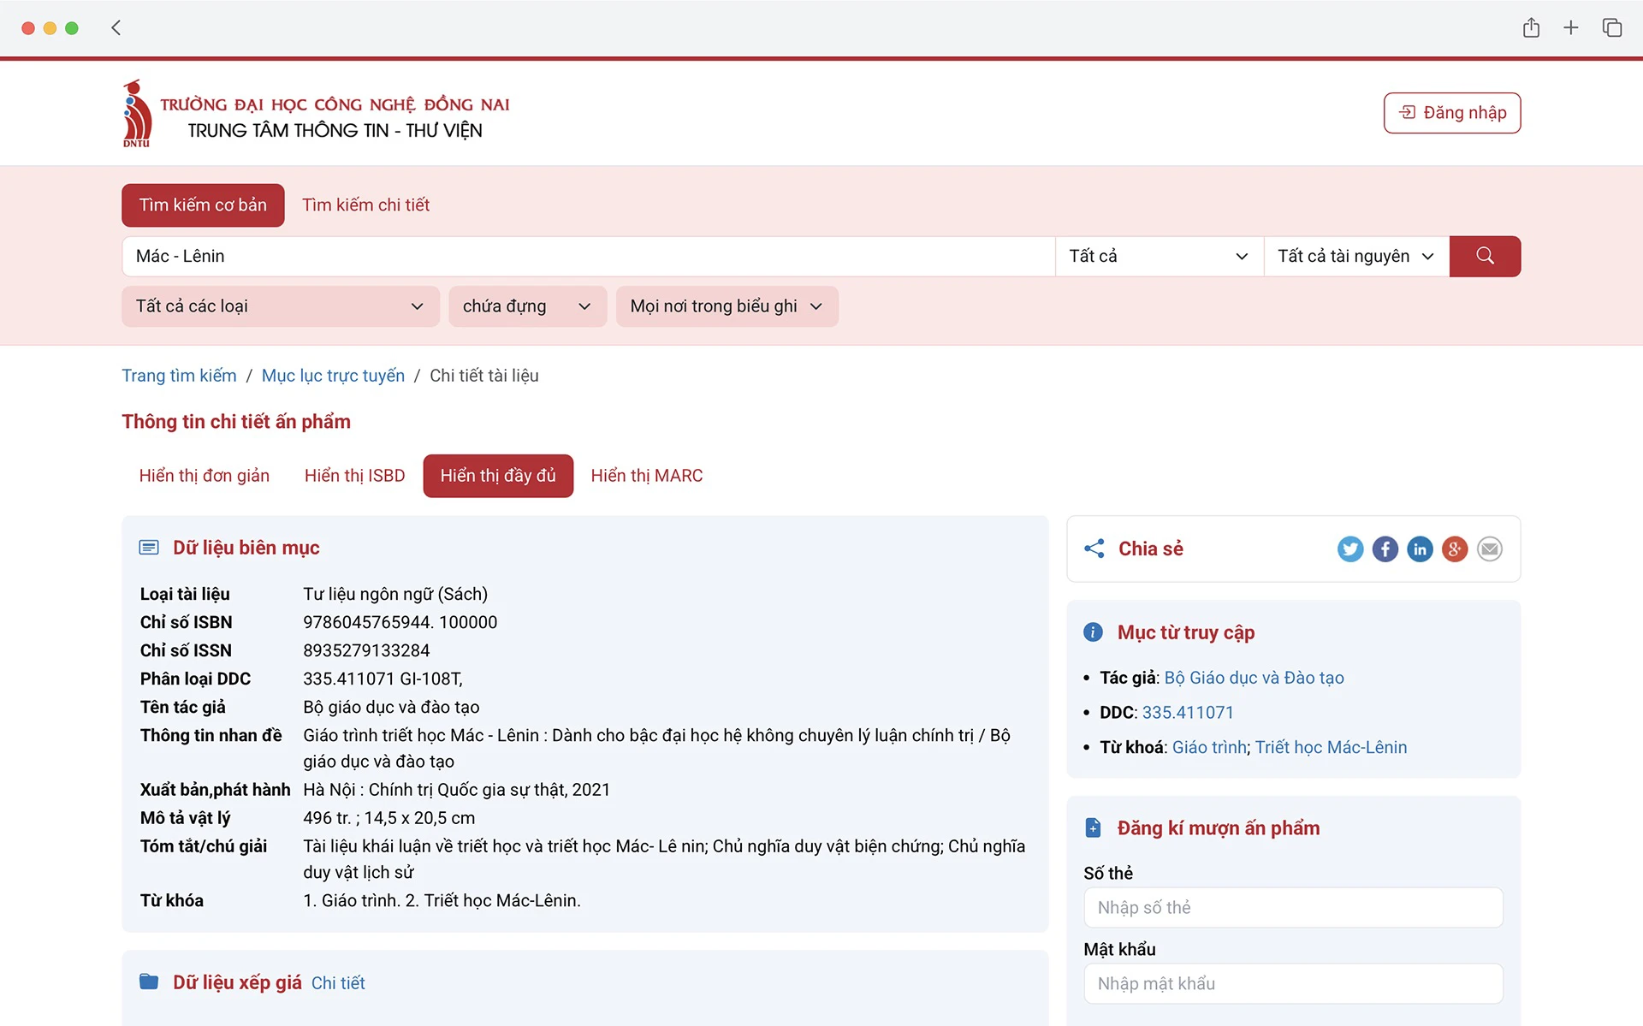This screenshot has width=1643, height=1026.
Task: Click the "Đăng nhập" login button
Action: point(1451,113)
